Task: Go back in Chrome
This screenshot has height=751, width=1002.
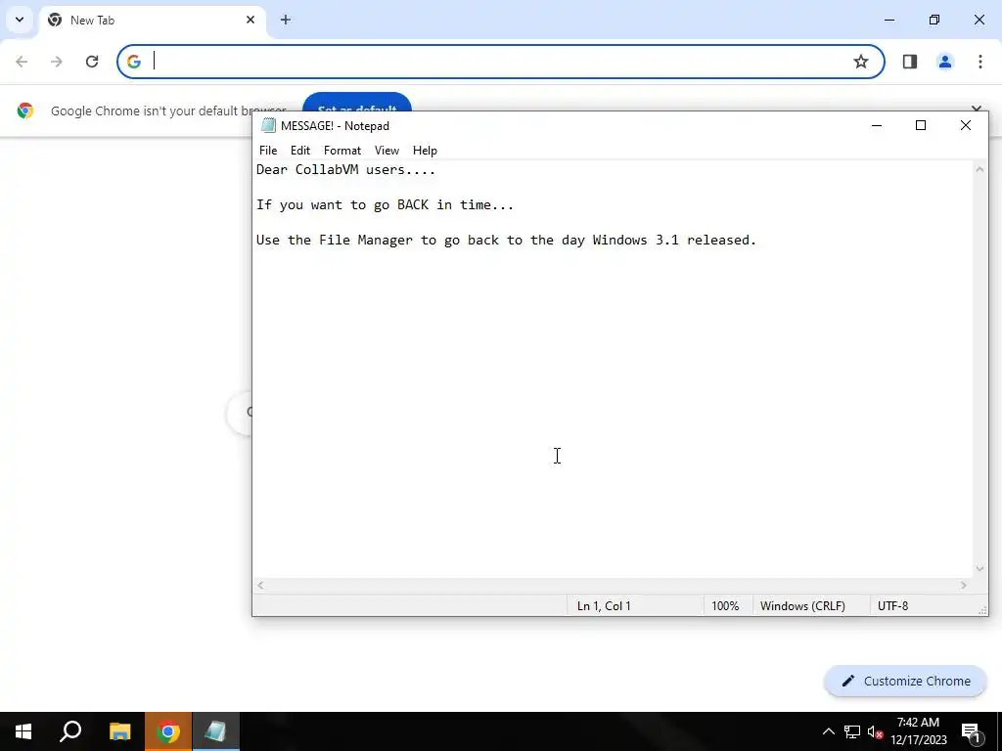Action: 22,62
